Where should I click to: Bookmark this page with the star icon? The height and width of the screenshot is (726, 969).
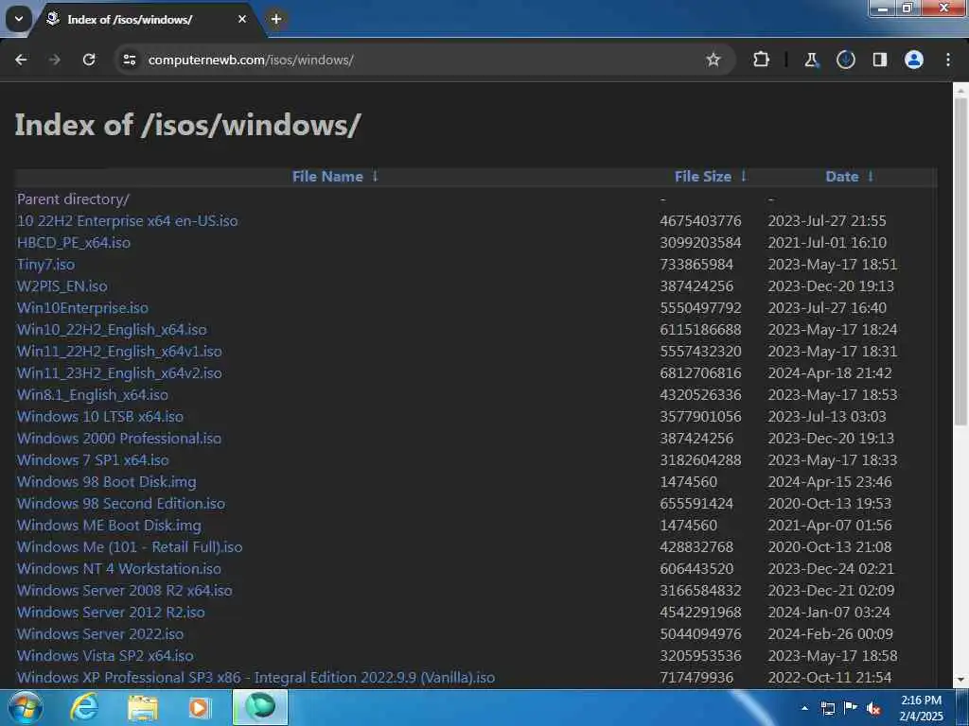[714, 60]
